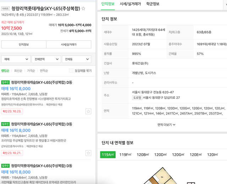Open the first D동 listing confirmed 23.10.23
The height and width of the screenshot is (184, 227).
tap(46, 97)
